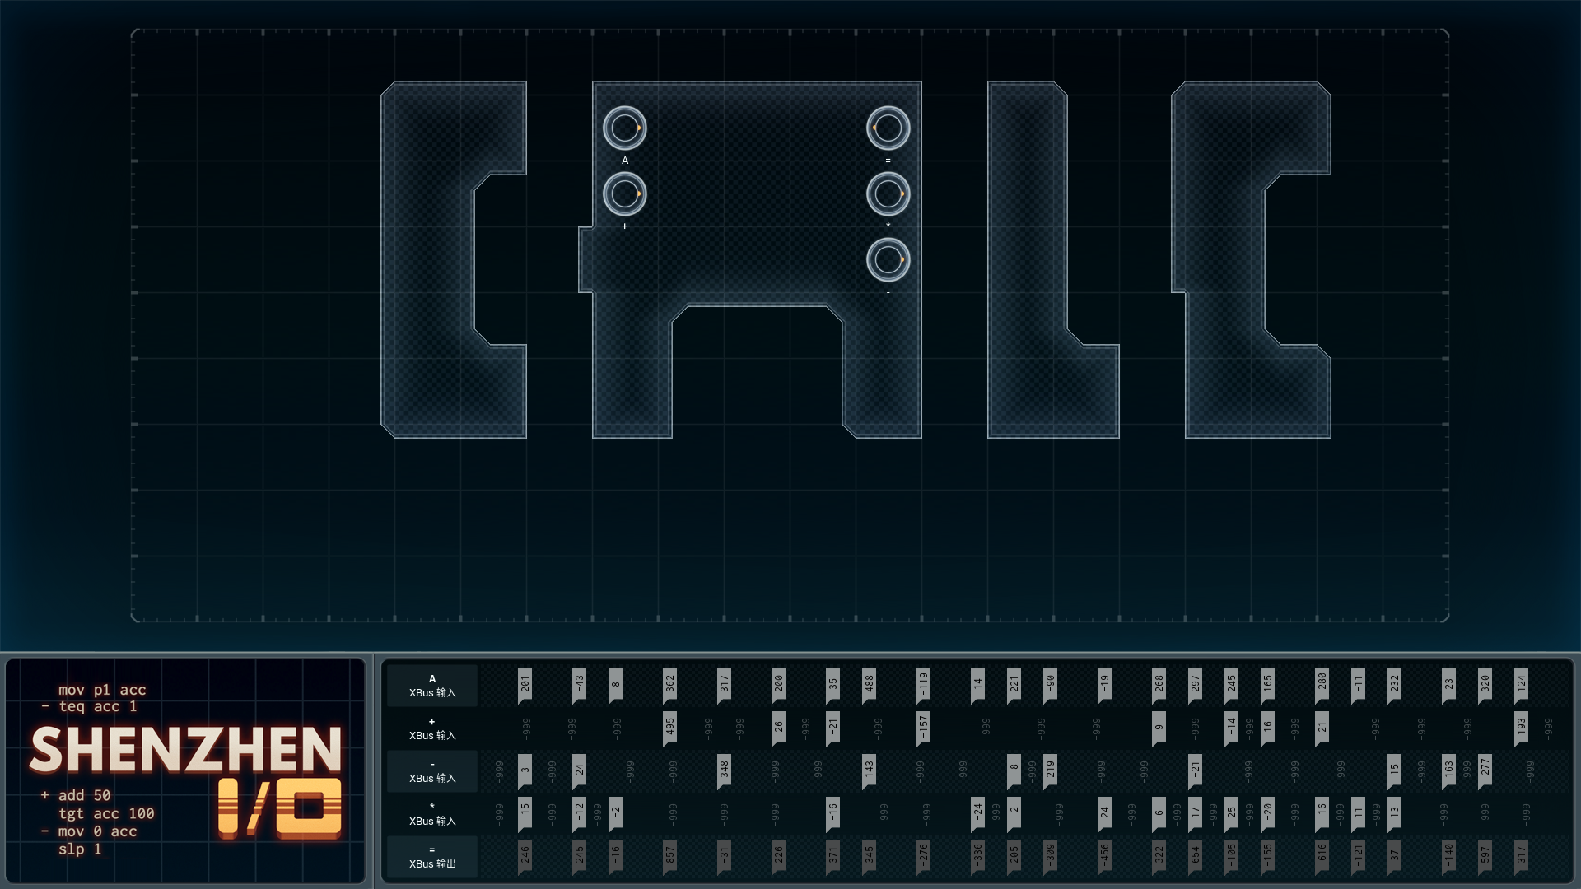Click output value 857 in the = row

(670, 855)
